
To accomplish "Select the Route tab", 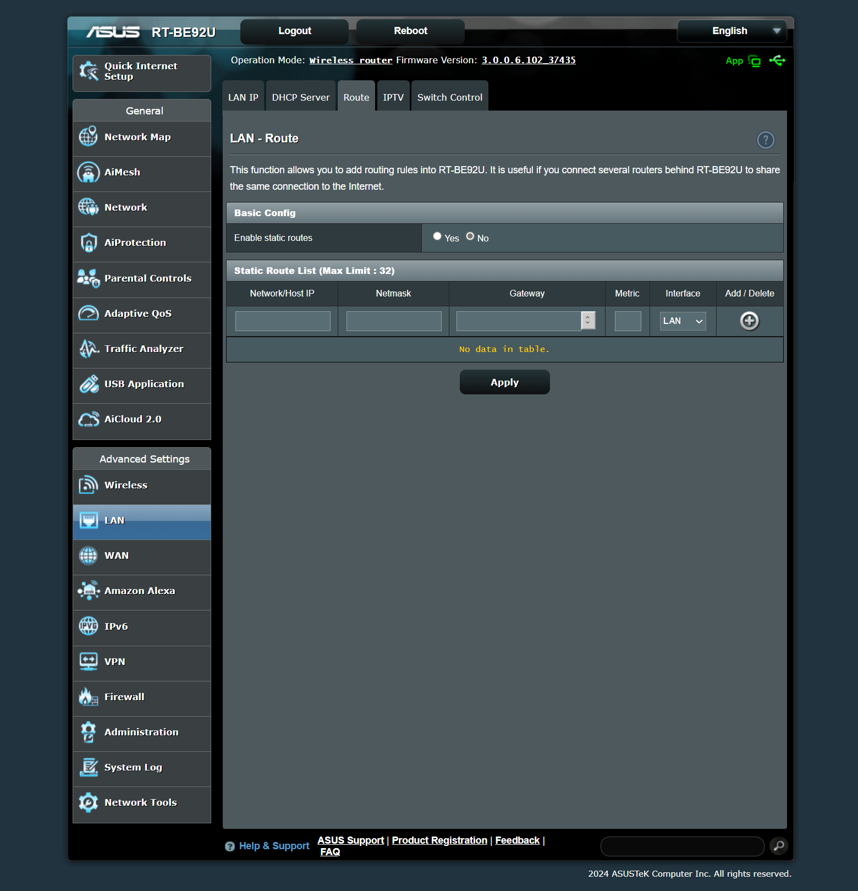I will (356, 97).
